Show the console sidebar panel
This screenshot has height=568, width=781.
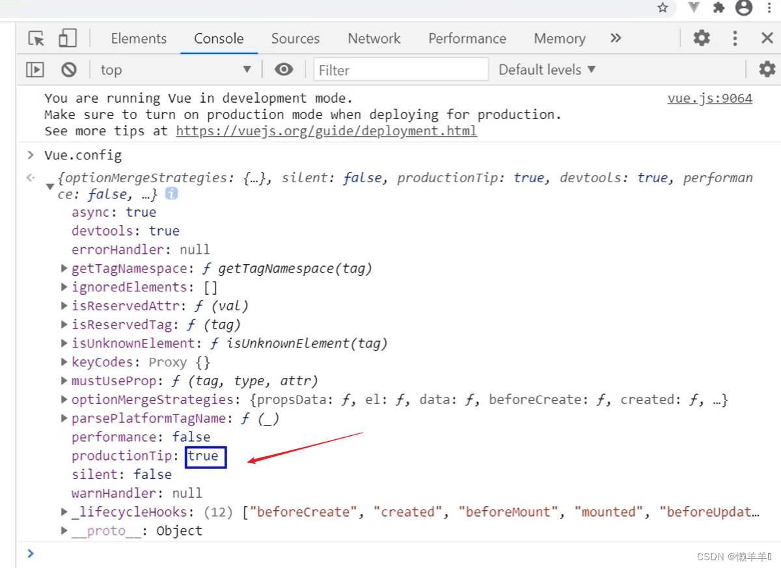(x=35, y=70)
